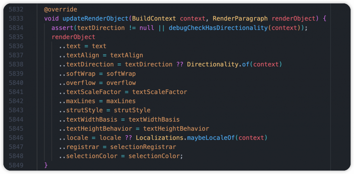Viewport: 354px width, 174px height.
Task: Click the RenderParagraph type name
Action: pyautogui.click(x=240, y=19)
